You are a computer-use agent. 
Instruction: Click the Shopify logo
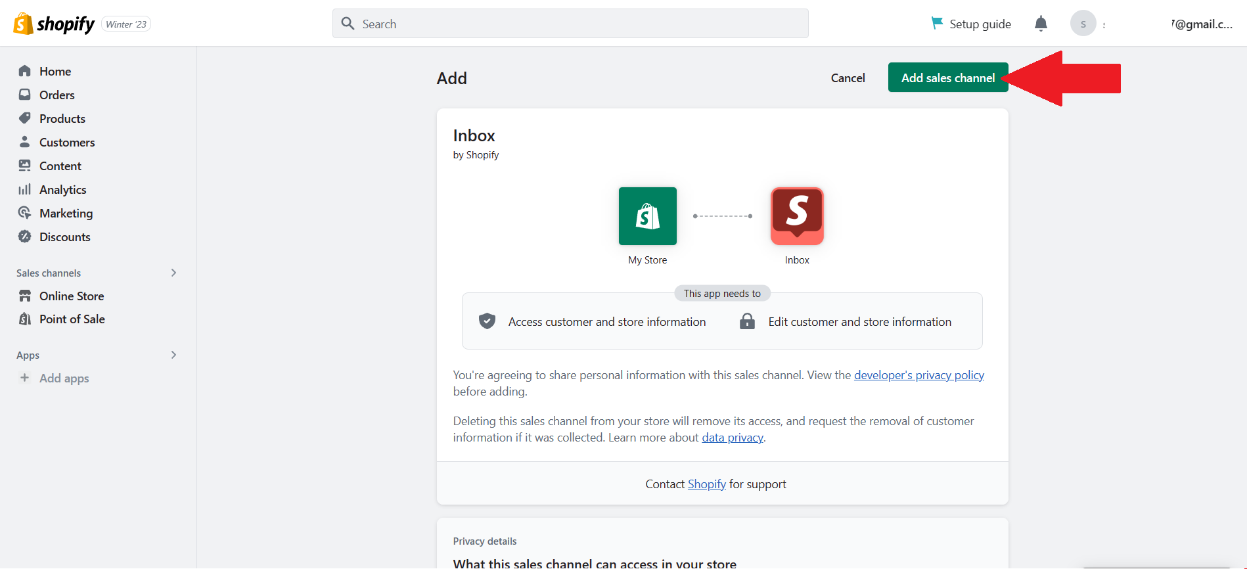point(54,24)
